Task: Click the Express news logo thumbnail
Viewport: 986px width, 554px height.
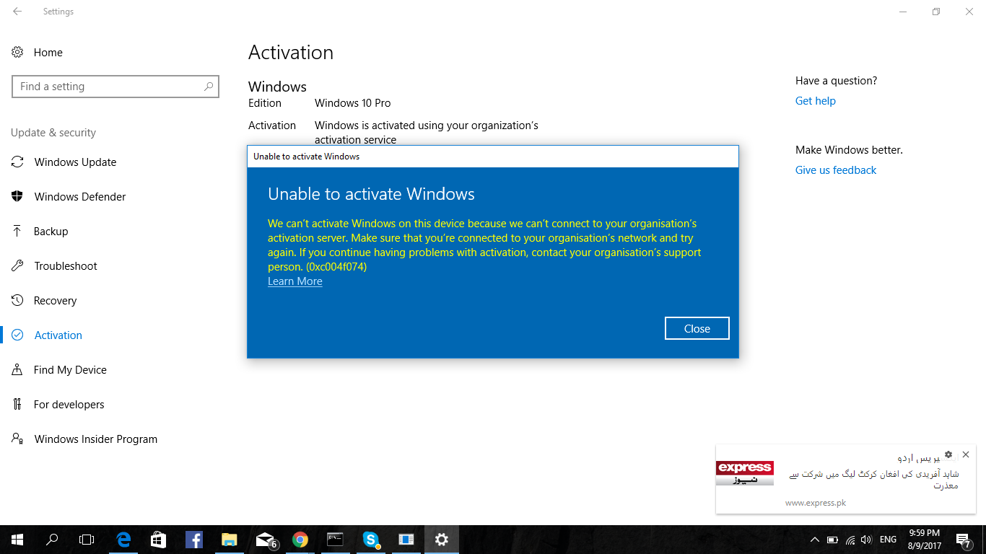Action: pyautogui.click(x=745, y=473)
